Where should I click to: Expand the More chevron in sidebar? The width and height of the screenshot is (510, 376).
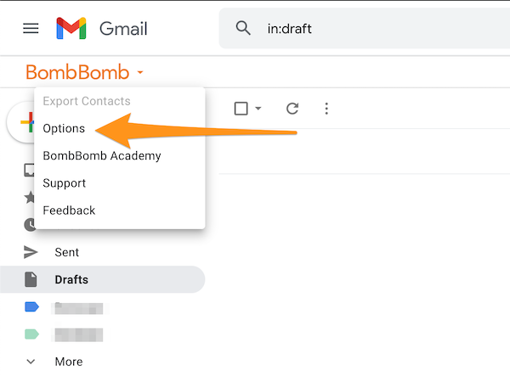(x=31, y=362)
